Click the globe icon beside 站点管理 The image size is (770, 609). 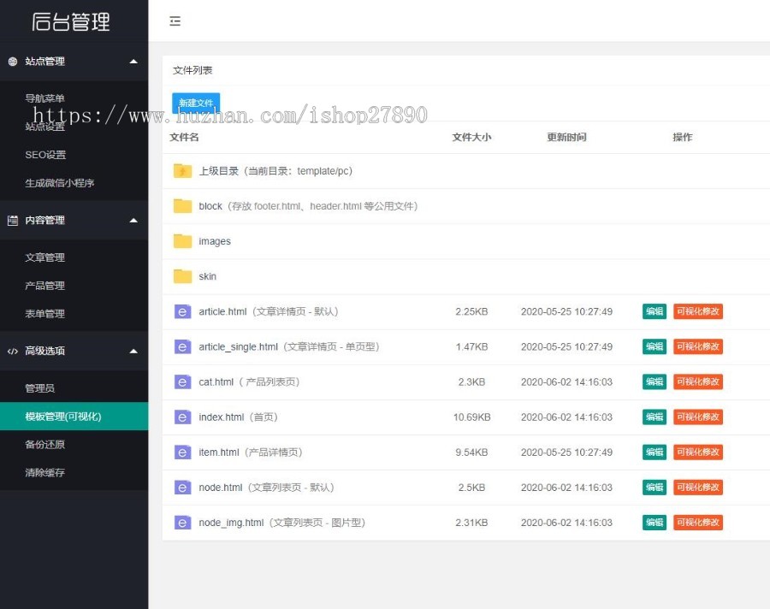(13, 62)
